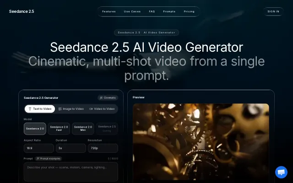Choose the Seedance 2.0 Mini model

(83, 129)
